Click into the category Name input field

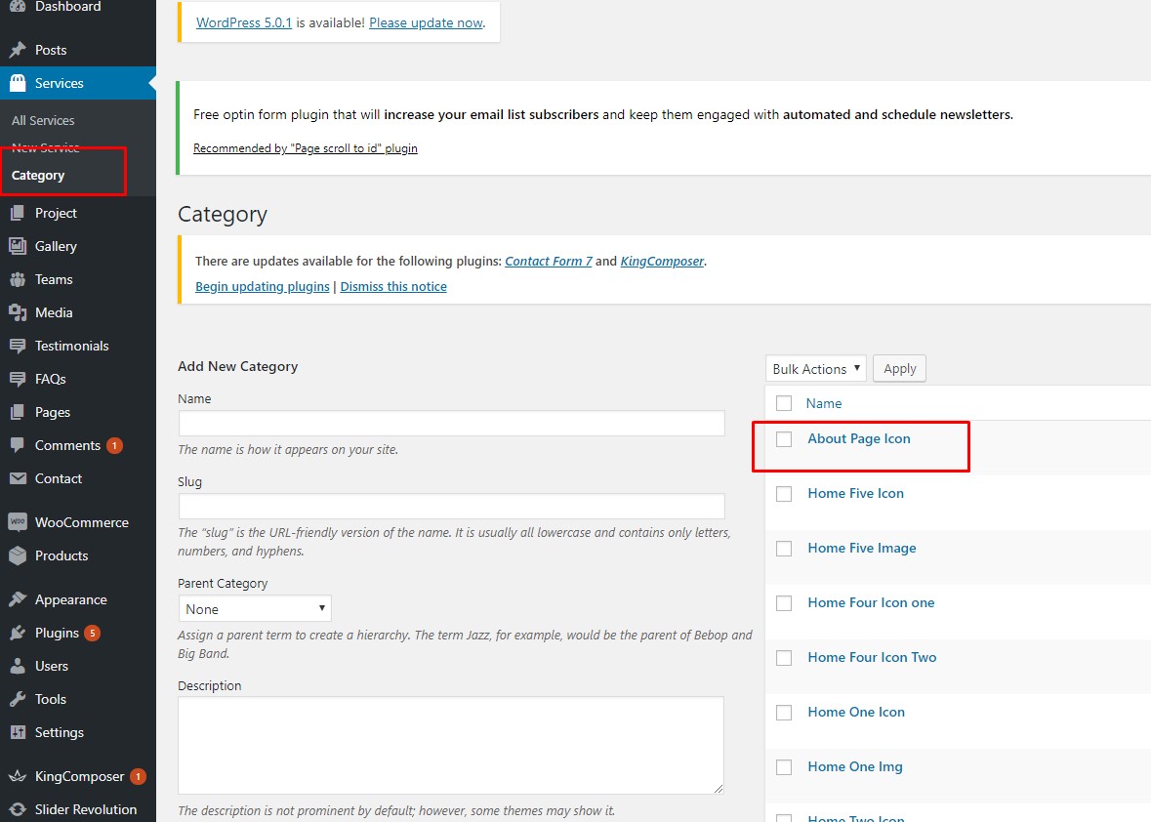coord(451,423)
